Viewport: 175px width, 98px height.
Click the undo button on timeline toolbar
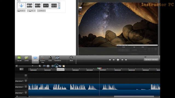pos(44,66)
